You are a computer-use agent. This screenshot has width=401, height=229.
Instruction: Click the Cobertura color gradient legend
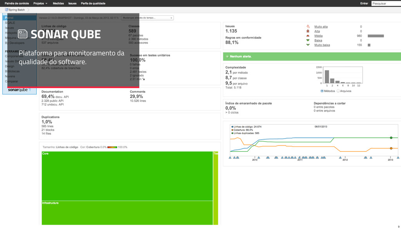pyautogui.click(x=112, y=147)
